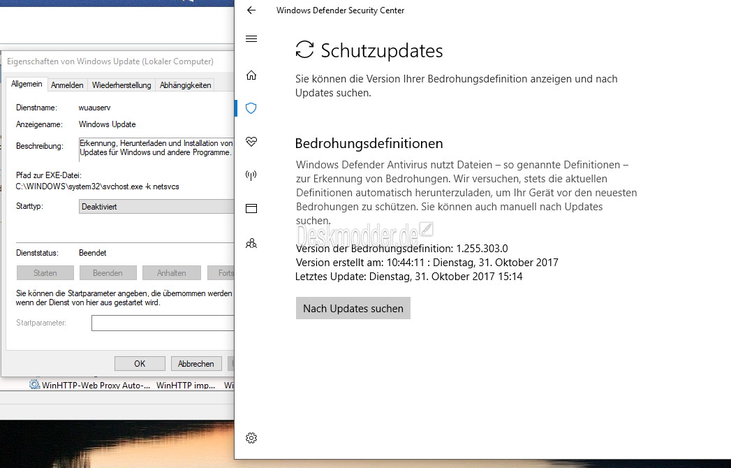Click the disabled Starten service button
Image resolution: width=731 pixels, height=468 pixels.
click(x=45, y=273)
